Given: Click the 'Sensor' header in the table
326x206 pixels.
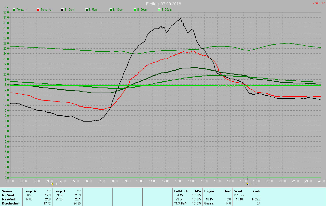Looking at the screenshot, I should click(7, 191).
